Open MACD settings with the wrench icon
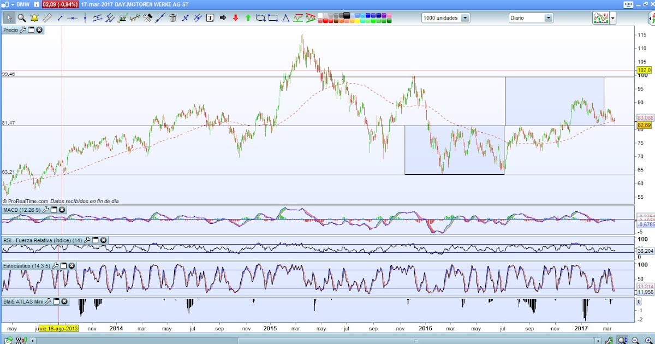Image resolution: width=655 pixels, height=344 pixels. (x=46, y=209)
